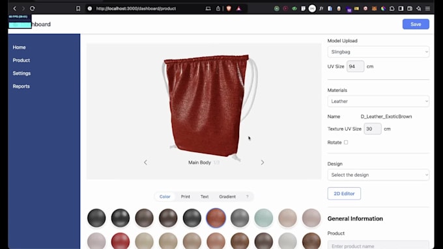Click the Main Body part label
The height and width of the screenshot is (249, 443).
pos(199,163)
